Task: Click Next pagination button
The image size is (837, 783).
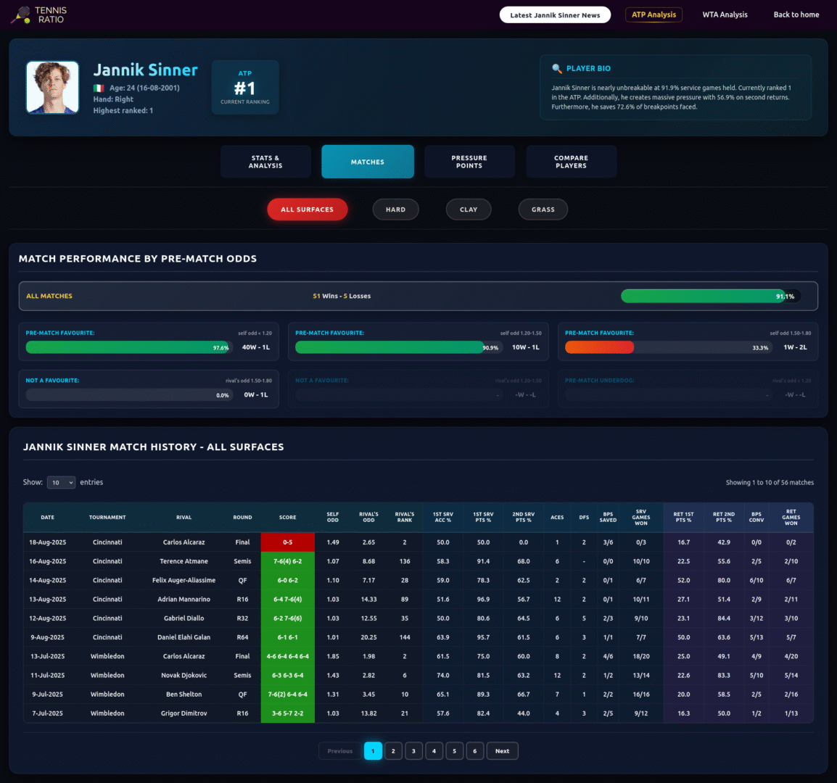Action: point(503,751)
